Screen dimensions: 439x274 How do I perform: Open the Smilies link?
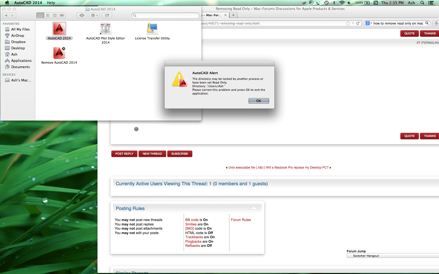pyautogui.click(x=191, y=224)
